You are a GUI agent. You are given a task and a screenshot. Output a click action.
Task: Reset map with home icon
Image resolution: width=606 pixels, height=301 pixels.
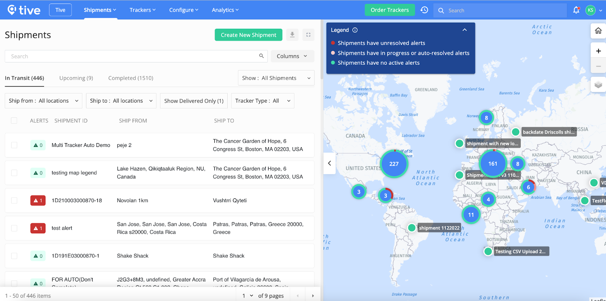point(598,31)
